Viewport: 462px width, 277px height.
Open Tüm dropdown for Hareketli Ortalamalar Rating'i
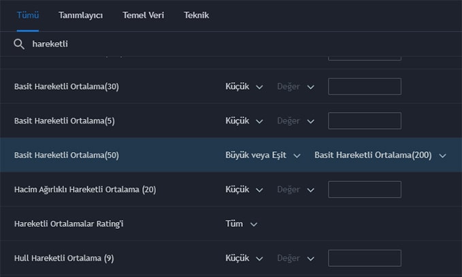tap(242, 224)
